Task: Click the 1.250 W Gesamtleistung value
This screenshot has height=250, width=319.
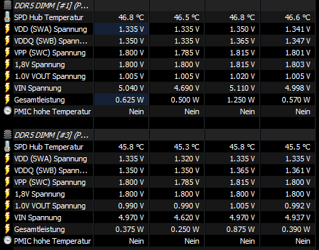Action: click(x=241, y=100)
